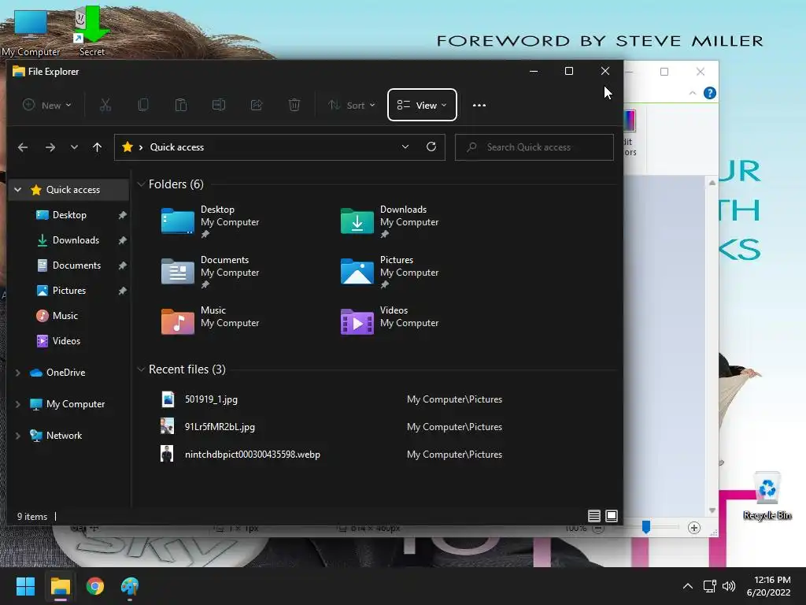Open the taskbar clock and date
This screenshot has width=806, height=605.
coord(769,586)
